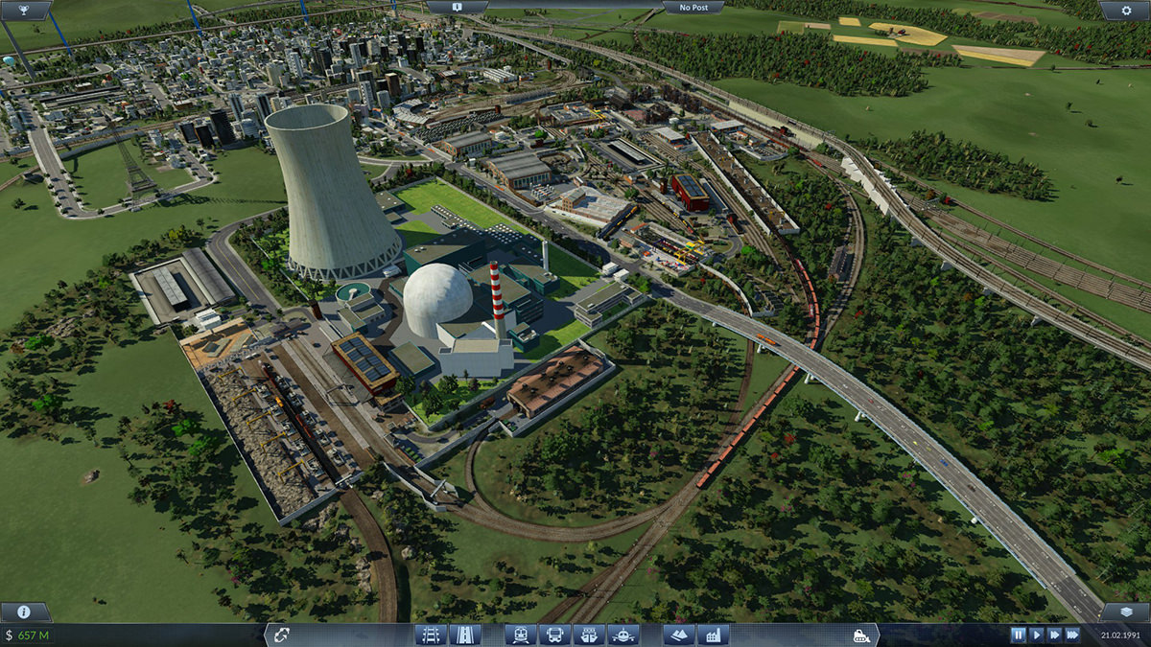Screen dimensions: 1151x647
Task: Click the date 21.02.1991
Action: 1121,635
